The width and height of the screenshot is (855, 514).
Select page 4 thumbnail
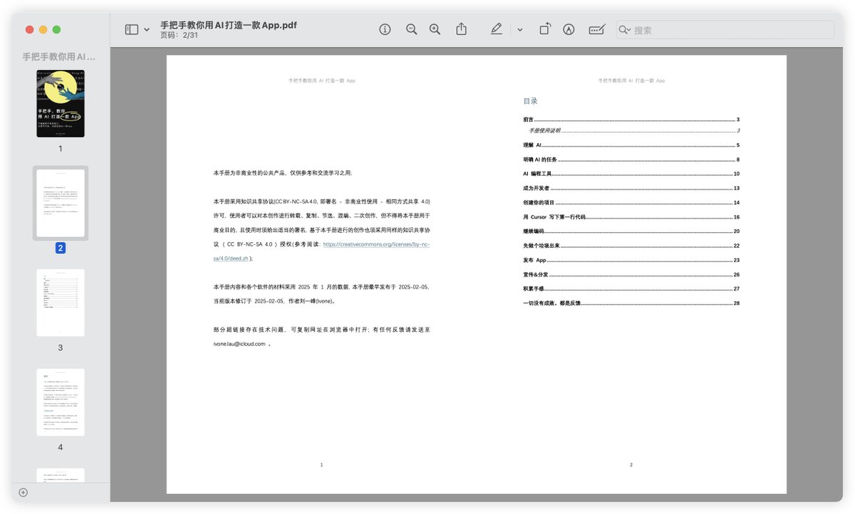click(x=61, y=402)
